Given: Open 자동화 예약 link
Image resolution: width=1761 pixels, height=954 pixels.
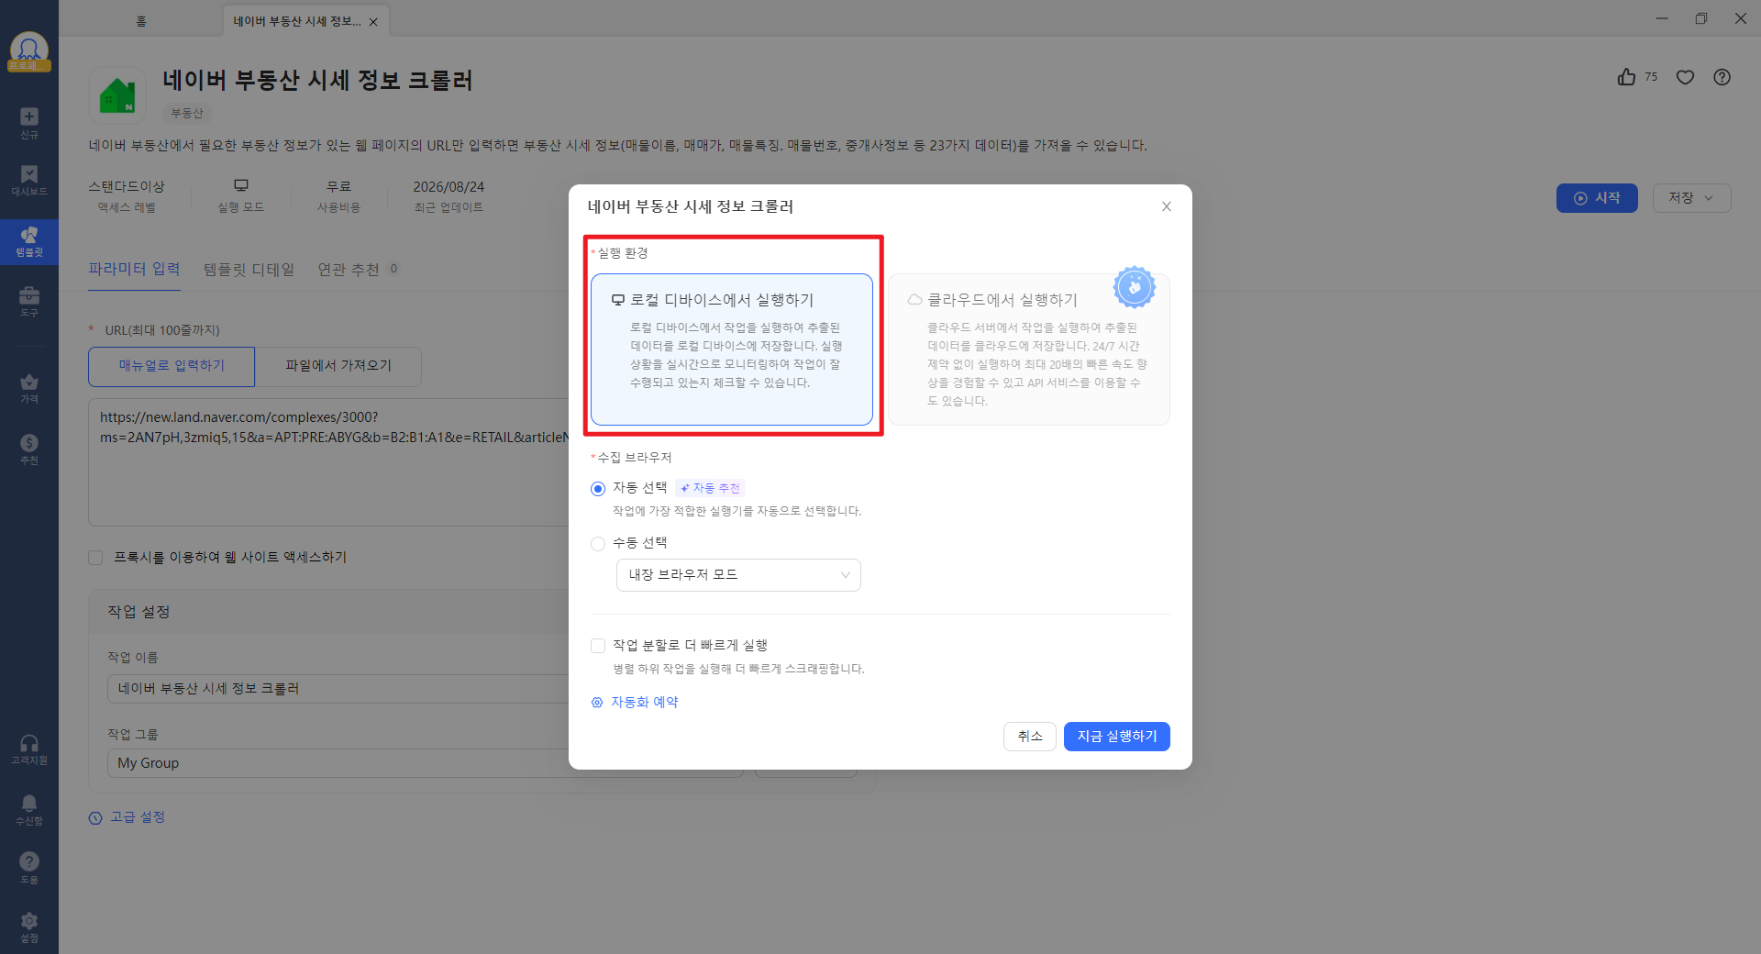Looking at the screenshot, I should point(635,703).
